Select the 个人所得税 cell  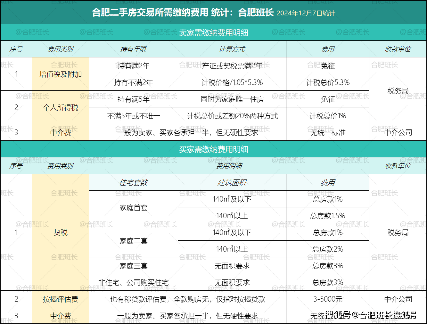[x=60, y=107]
